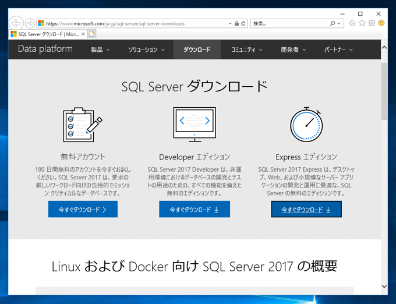The image size is (396, 304).
Task: Click the browser forward arrow button
Action: (x=30, y=23)
